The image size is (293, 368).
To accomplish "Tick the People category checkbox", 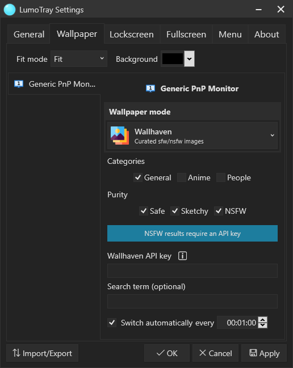I will click(x=221, y=177).
